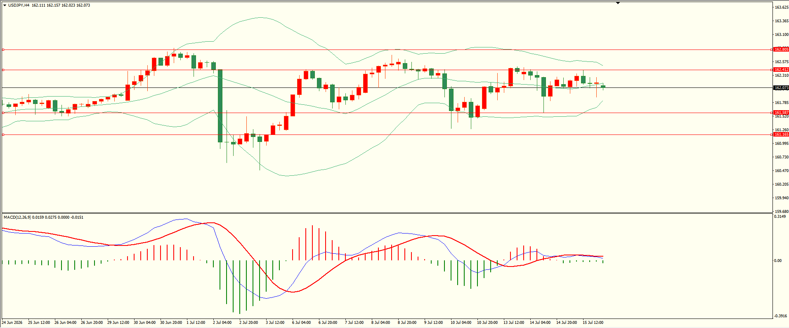Select the left handle of the 161.165 line
The width and height of the screenshot is (789, 328).
click(x=3, y=135)
